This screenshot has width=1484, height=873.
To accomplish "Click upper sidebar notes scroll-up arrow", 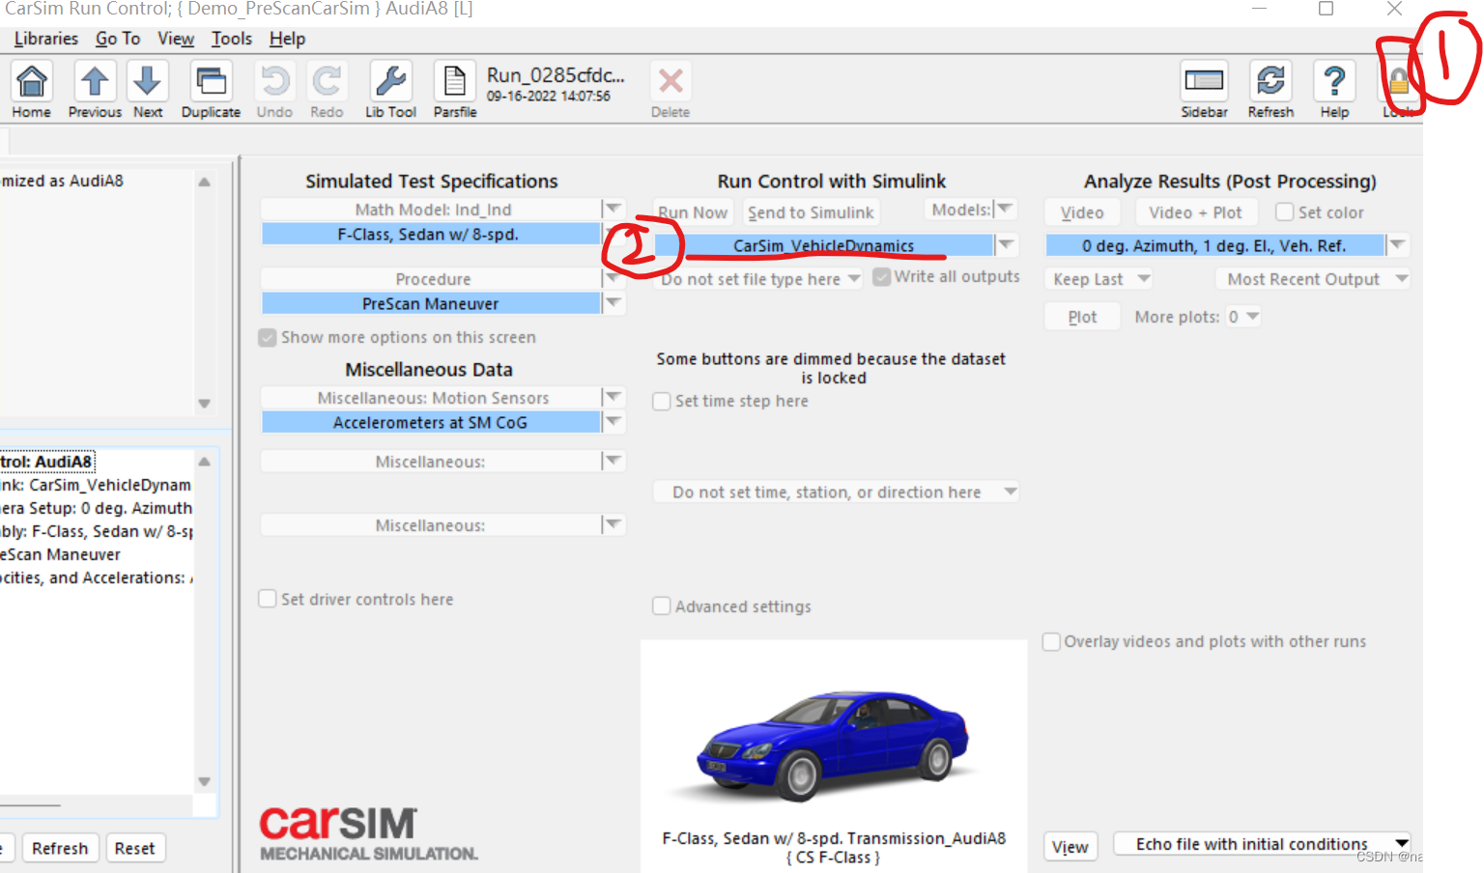I will (204, 182).
